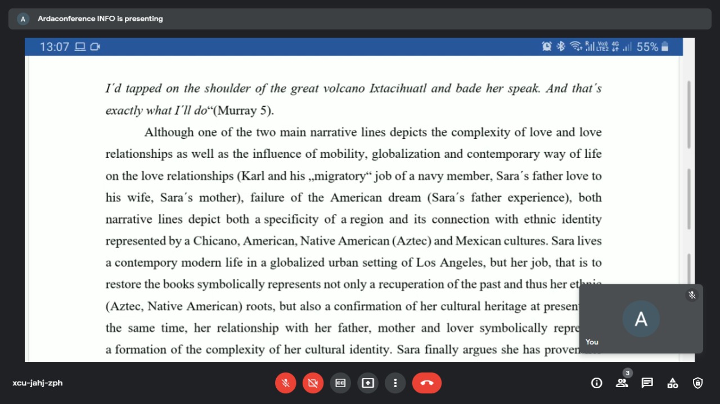Click the Wi-Fi icon in the shared status bar
Image resolution: width=720 pixels, height=404 pixels.
click(575, 47)
